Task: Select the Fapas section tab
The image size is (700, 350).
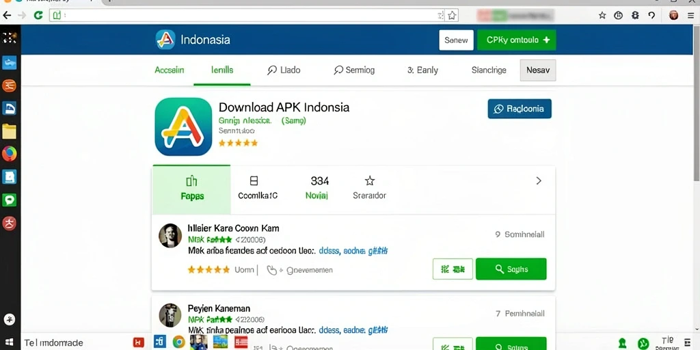Action: 191,189
